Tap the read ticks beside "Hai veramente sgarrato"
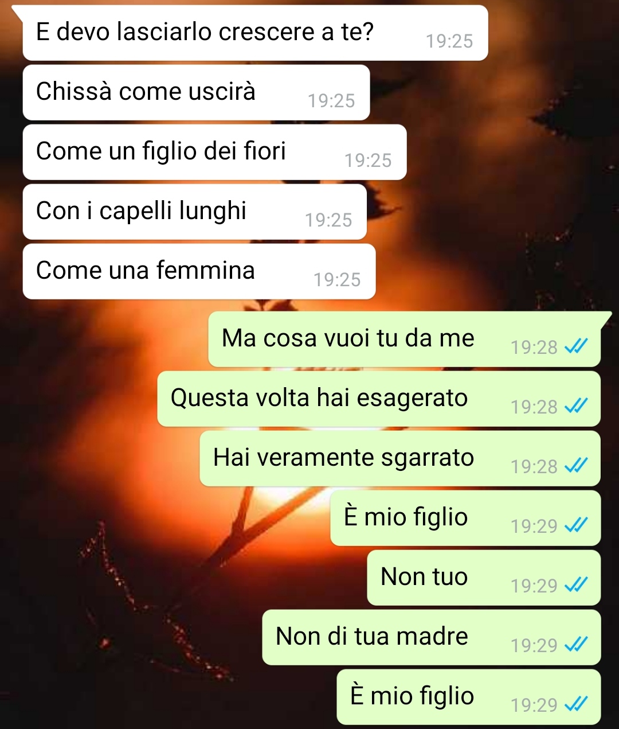This screenshot has height=729, width=619. [x=575, y=465]
